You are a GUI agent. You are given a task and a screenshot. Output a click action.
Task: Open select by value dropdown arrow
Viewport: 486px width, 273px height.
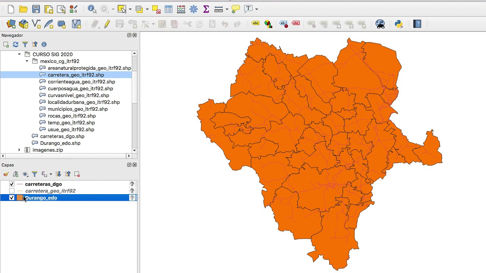(x=147, y=9)
